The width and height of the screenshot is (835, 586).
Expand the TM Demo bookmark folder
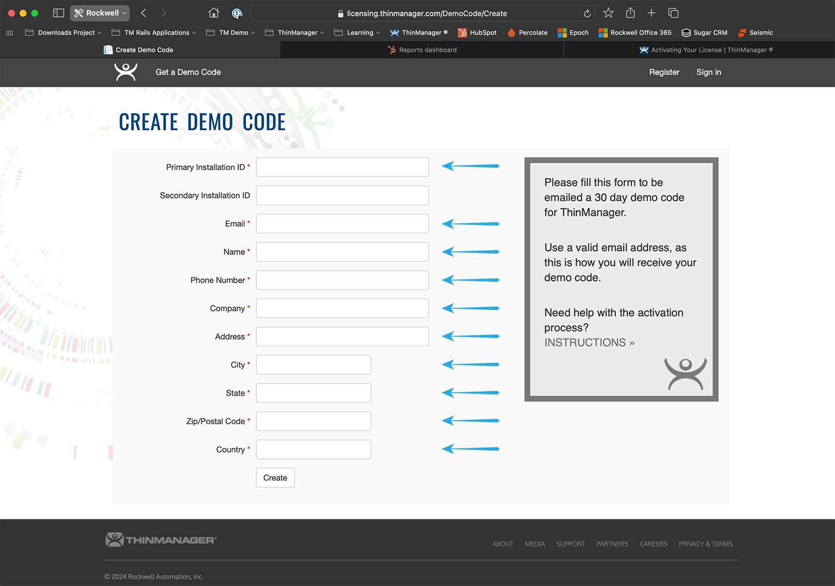(x=230, y=33)
